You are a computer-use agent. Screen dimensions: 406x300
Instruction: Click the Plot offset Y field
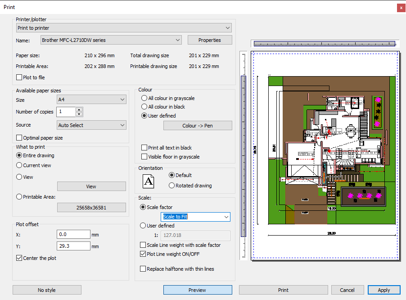73,246
